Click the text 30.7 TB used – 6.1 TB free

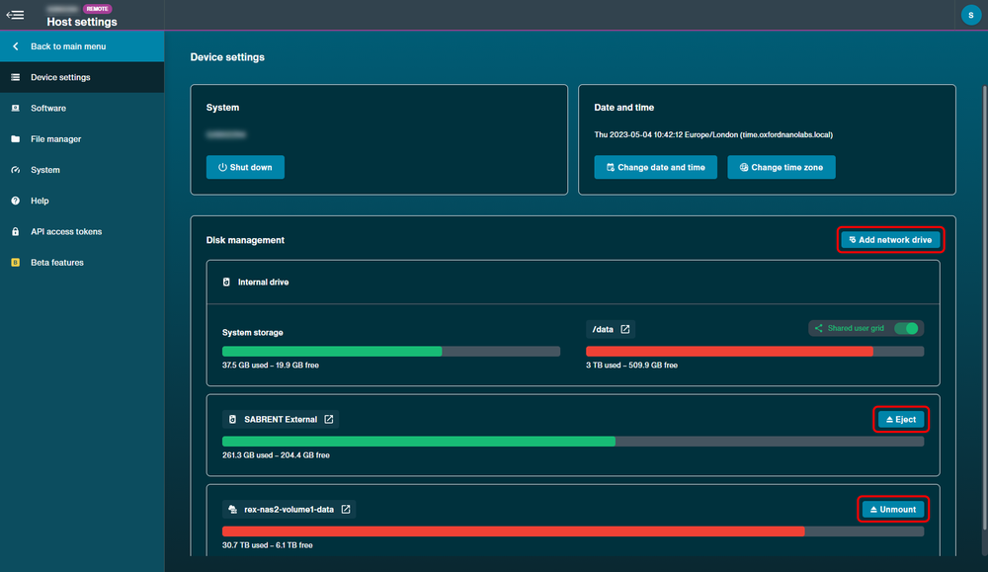(x=267, y=545)
